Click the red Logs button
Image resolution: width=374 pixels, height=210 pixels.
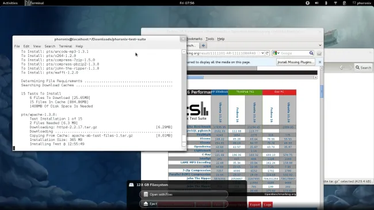click(x=268, y=205)
